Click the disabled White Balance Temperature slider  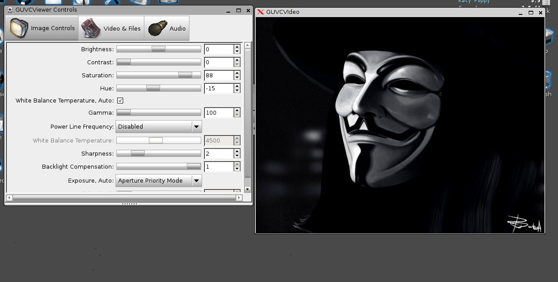159,140
